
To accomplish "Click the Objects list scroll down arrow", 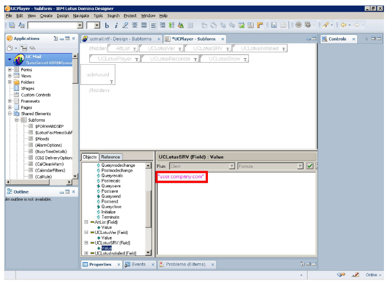I will click(x=148, y=253).
